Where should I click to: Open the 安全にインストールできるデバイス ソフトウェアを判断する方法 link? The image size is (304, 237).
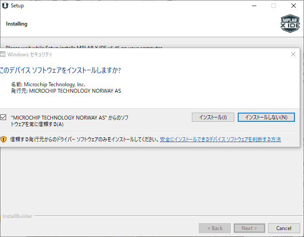pyautogui.click(x=220, y=139)
